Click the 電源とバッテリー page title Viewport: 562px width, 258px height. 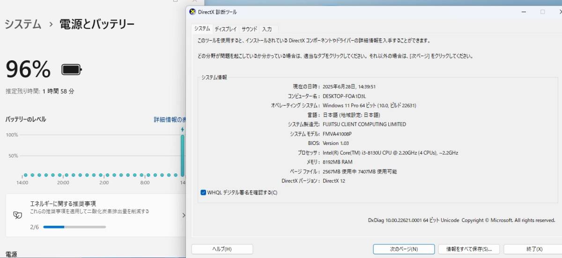coord(97,24)
